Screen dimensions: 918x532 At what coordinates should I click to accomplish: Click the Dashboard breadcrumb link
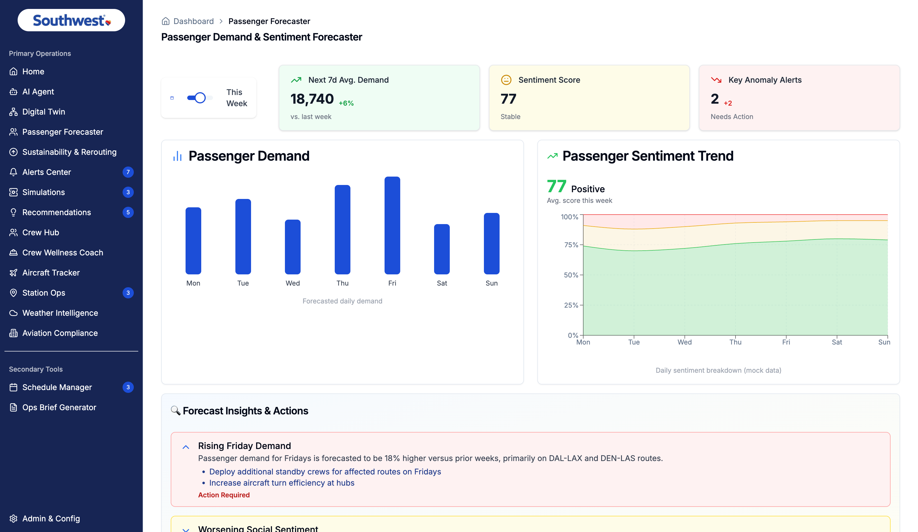click(193, 21)
